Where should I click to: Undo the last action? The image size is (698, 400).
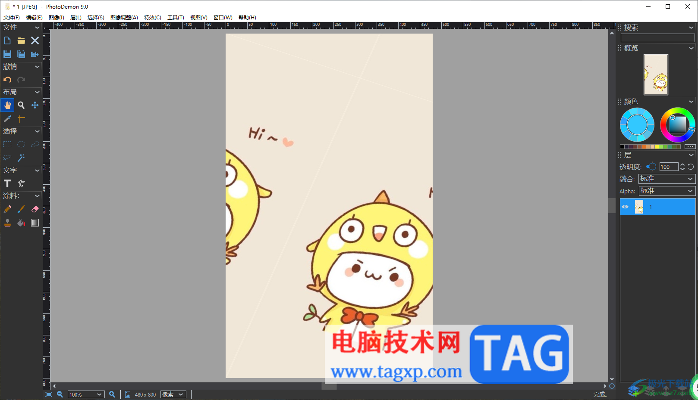click(x=7, y=80)
